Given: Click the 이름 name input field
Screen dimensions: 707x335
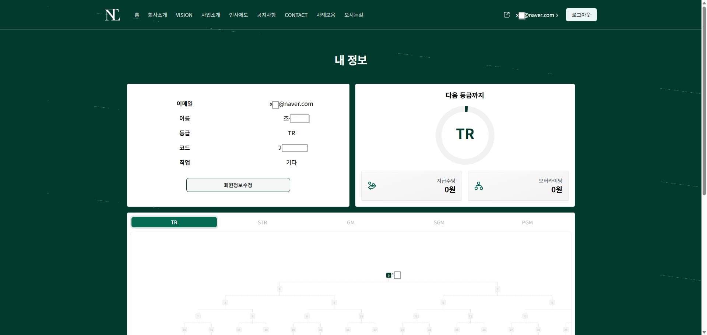Looking at the screenshot, I should [299, 118].
